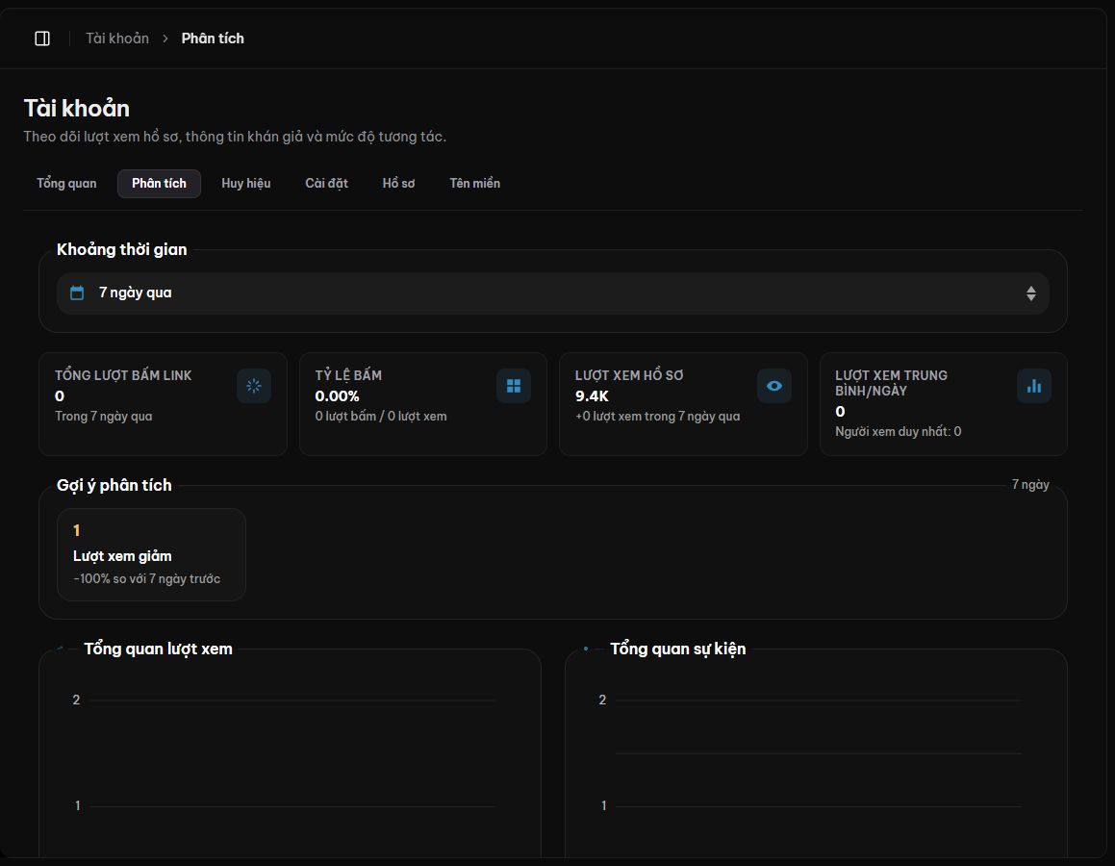The width and height of the screenshot is (1115, 866).
Task: Click the 0 lượt bấm / 0 lượt xem text
Action: coord(381,417)
